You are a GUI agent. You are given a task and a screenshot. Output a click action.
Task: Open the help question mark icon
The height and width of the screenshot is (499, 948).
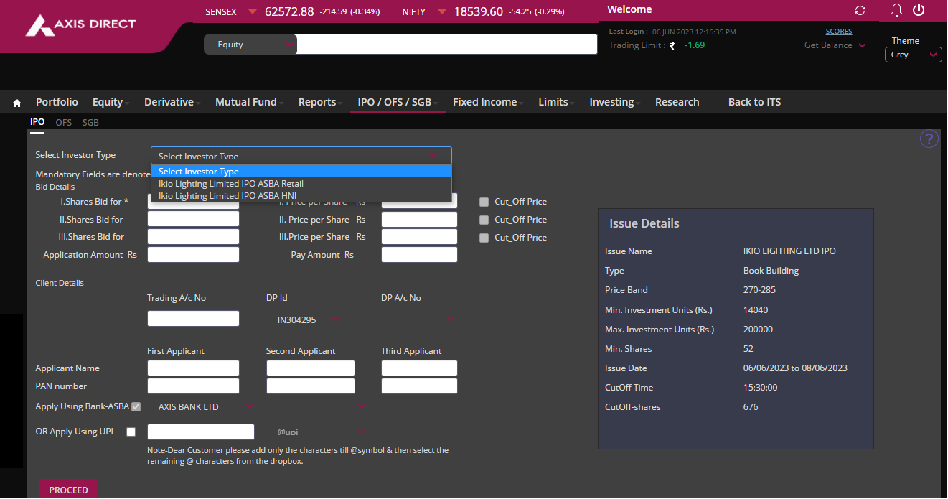coord(929,139)
